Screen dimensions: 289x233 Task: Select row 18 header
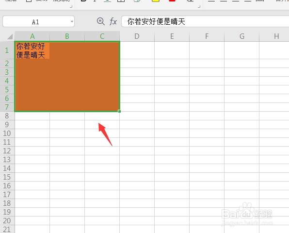coord(7,203)
